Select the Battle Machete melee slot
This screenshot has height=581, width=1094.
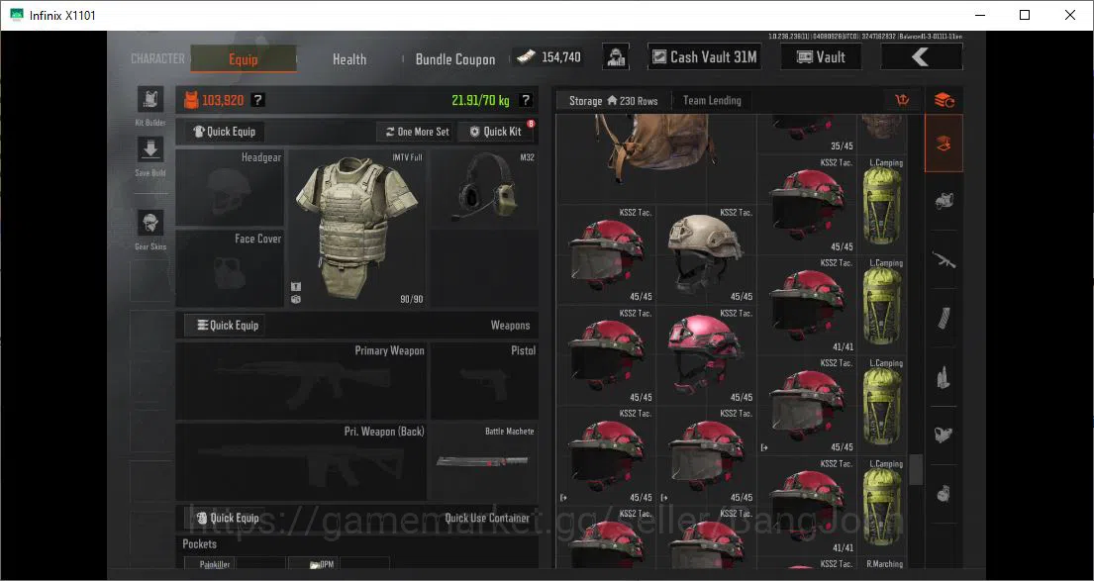tap(484, 461)
